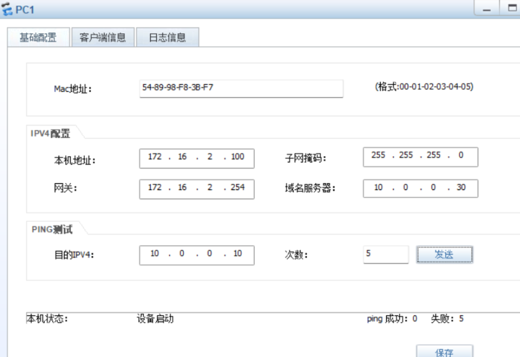520x357 pixels.
Task: Switch to the 日志信息 tab
Action: [x=168, y=37]
